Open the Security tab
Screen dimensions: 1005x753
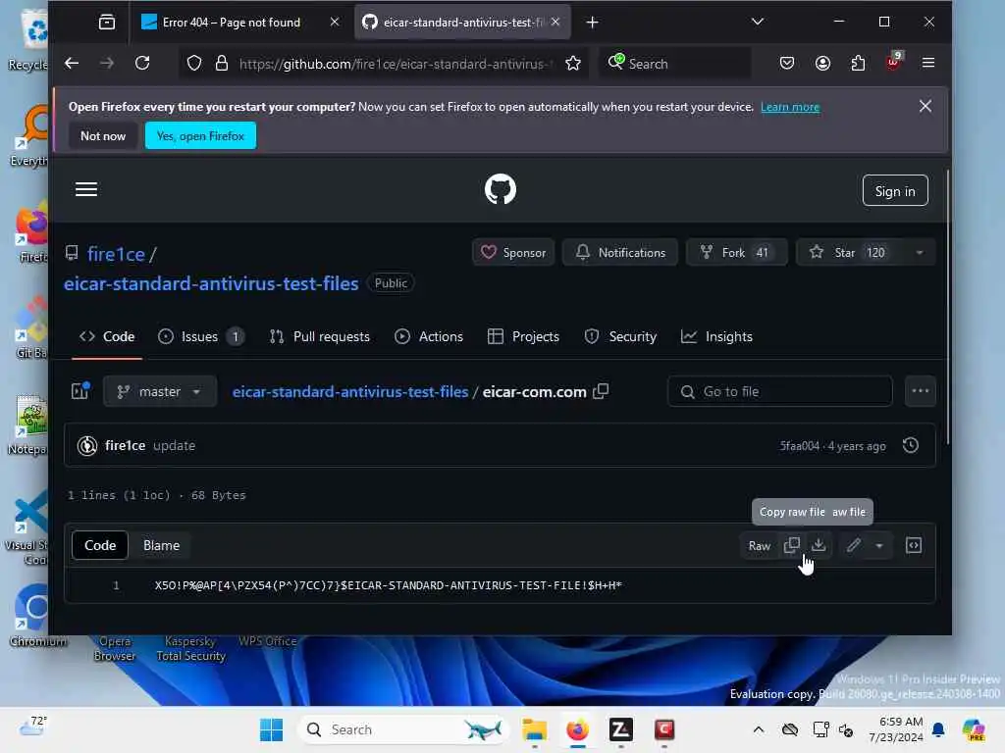pos(620,337)
